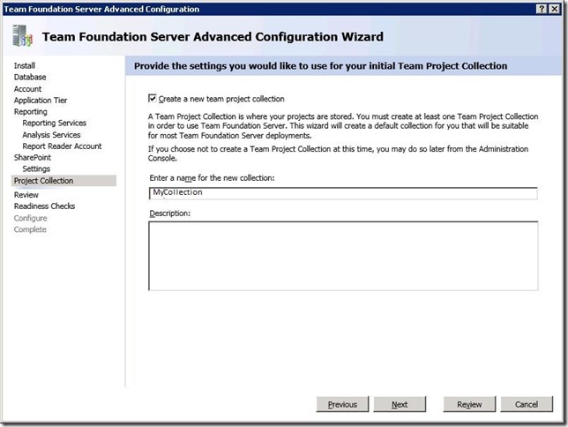Select the Reporting section

[x=31, y=112]
